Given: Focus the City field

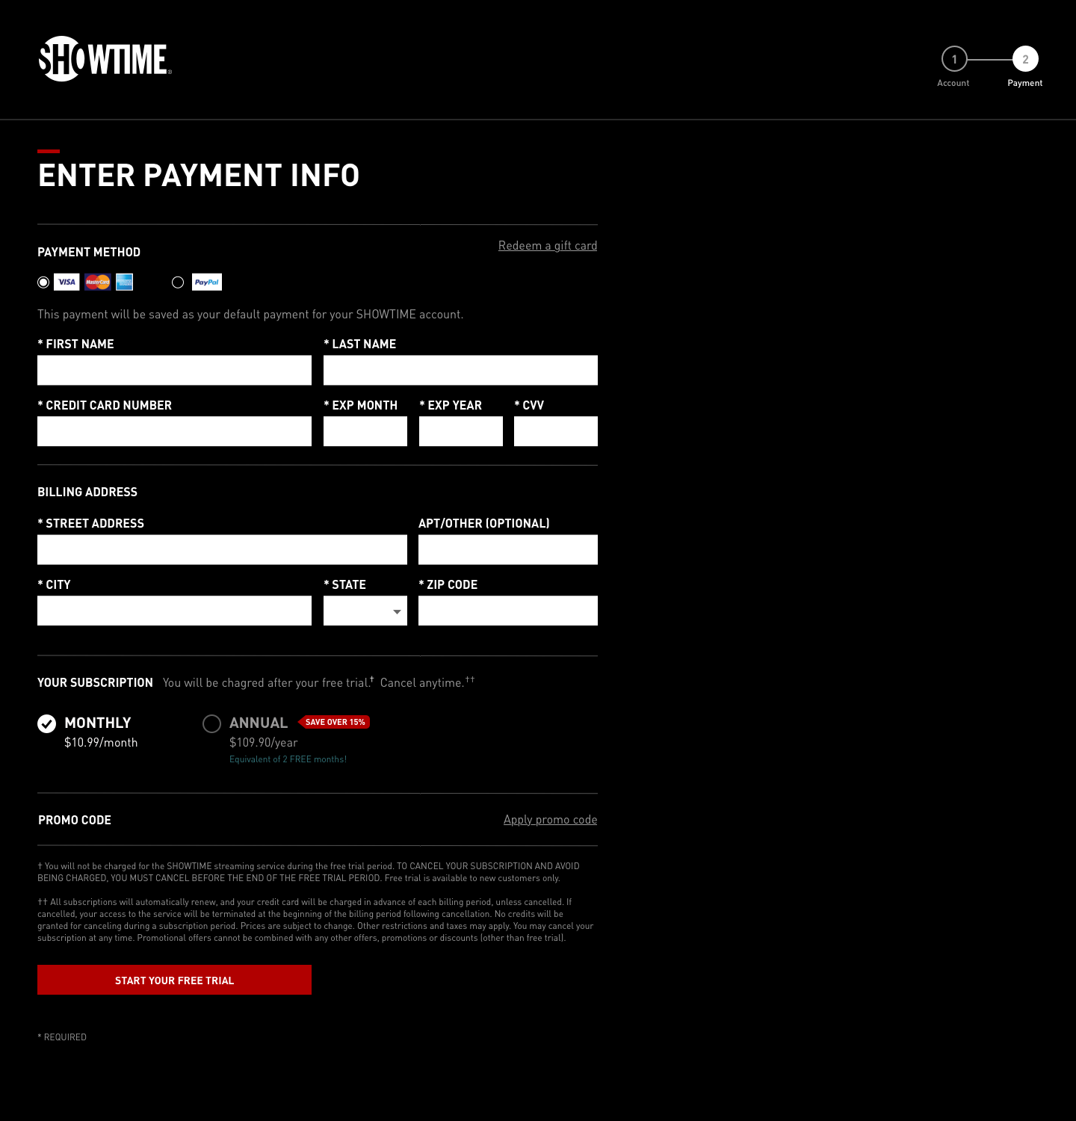Looking at the screenshot, I should [x=174, y=611].
